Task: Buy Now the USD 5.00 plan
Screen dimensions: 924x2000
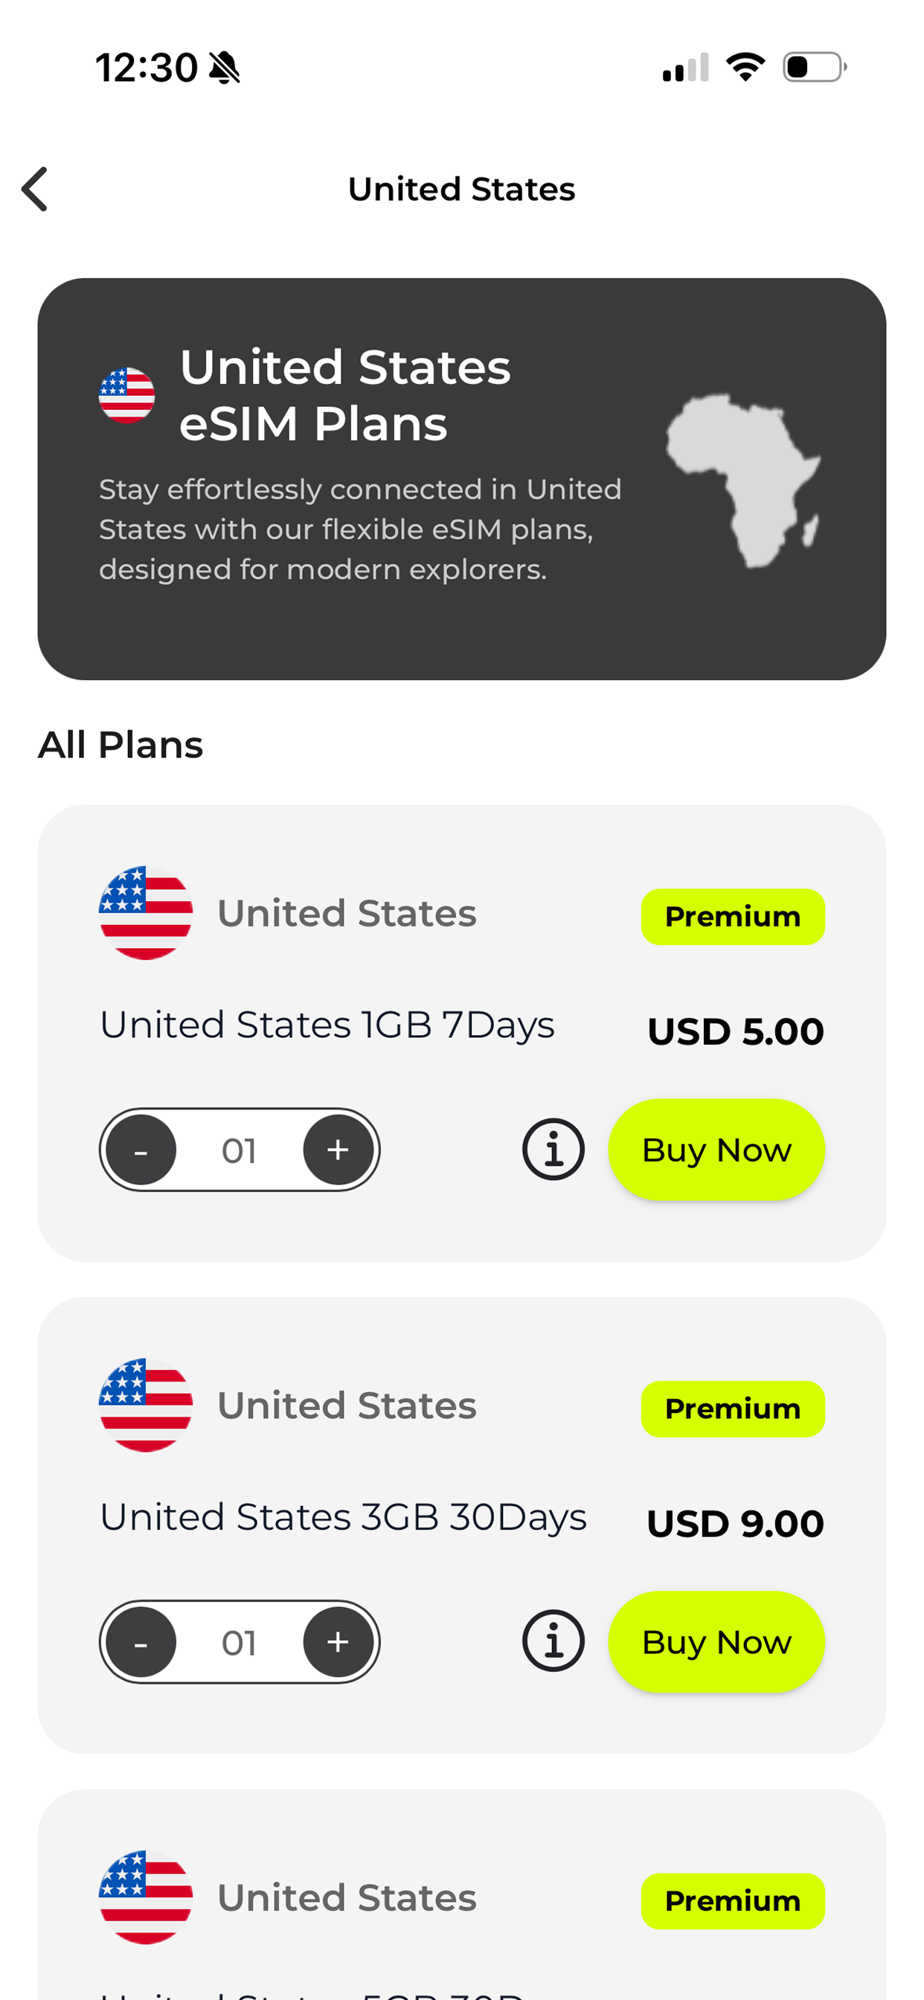Action: coord(716,1150)
